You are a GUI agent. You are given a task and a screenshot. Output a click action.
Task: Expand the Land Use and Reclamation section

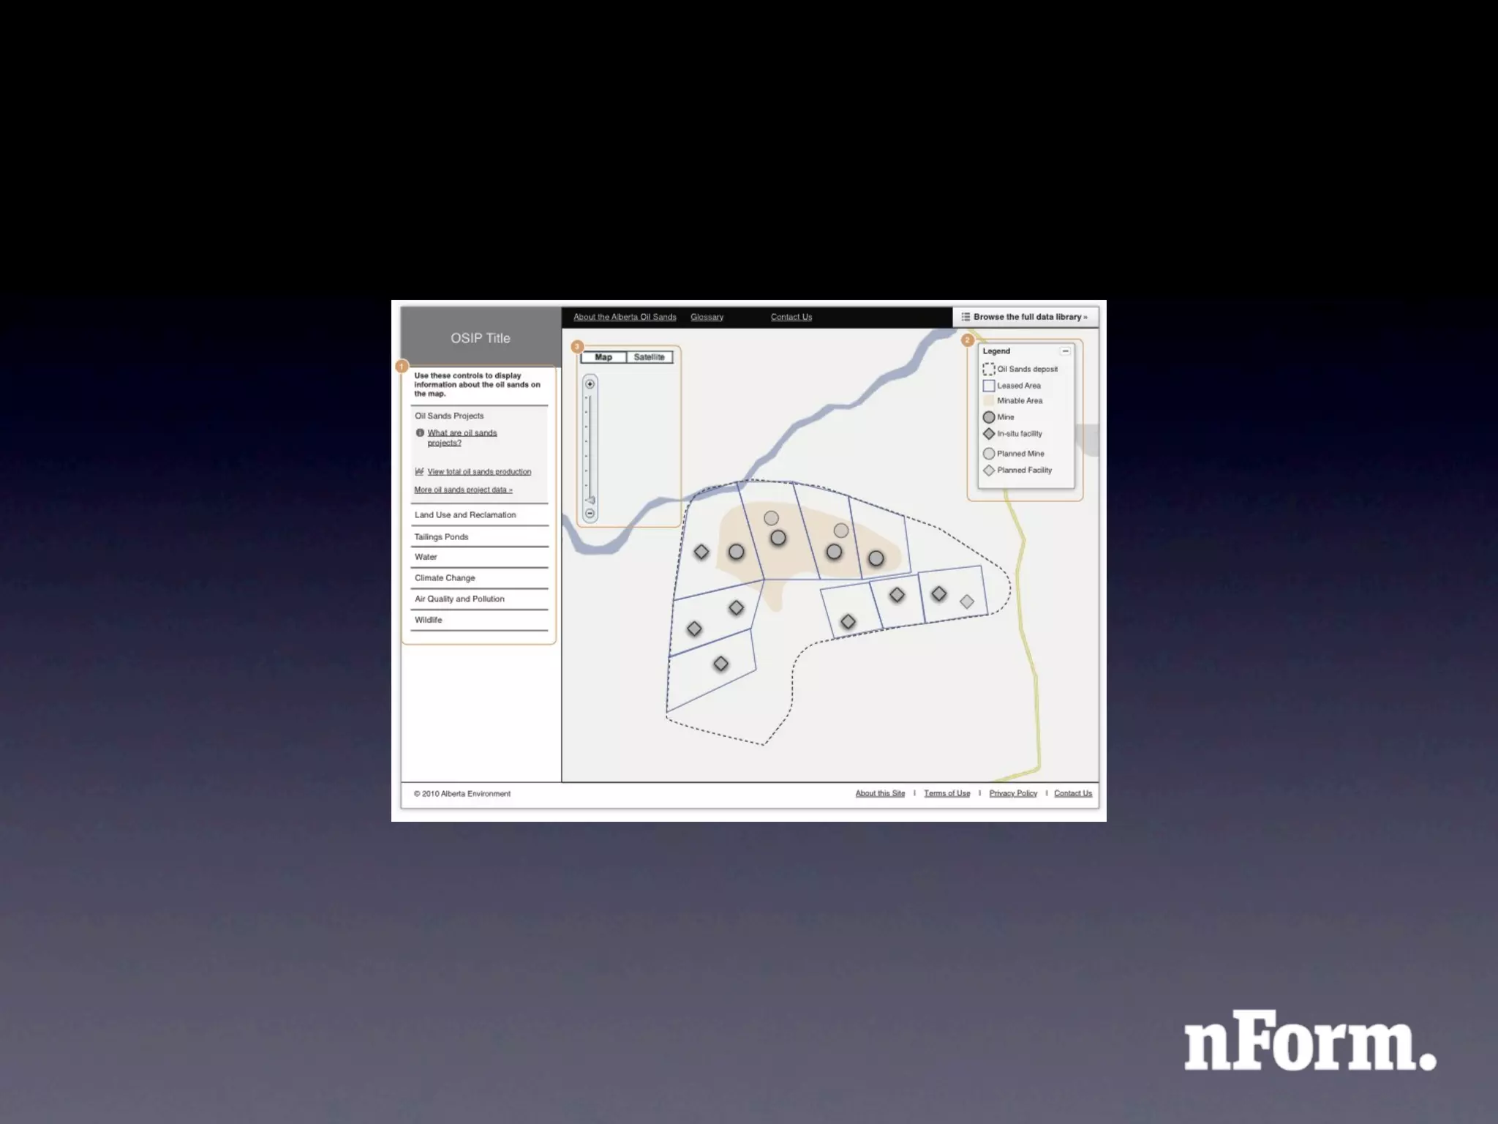click(x=465, y=515)
